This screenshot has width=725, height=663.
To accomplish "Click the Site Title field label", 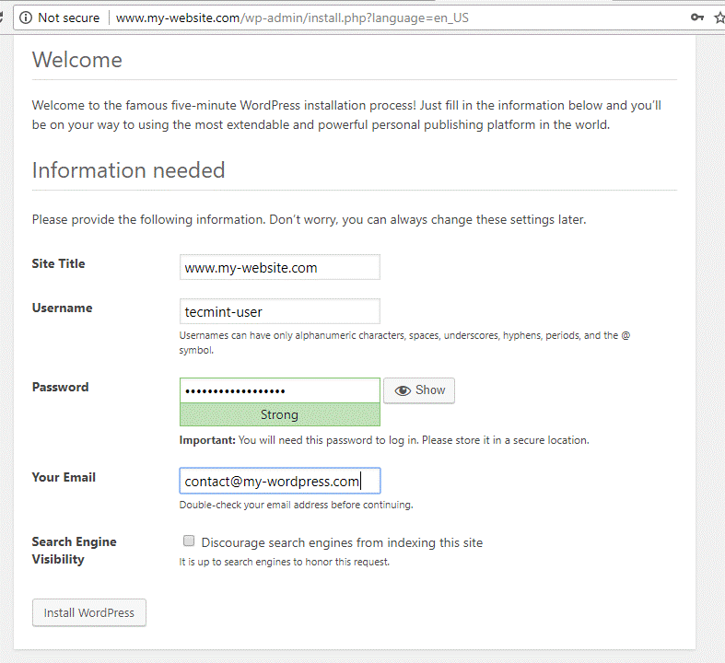I will click(58, 263).
